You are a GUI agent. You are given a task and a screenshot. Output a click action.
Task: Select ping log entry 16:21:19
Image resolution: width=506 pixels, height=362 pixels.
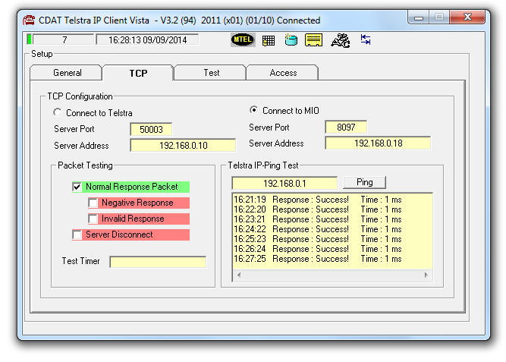[x=318, y=200]
